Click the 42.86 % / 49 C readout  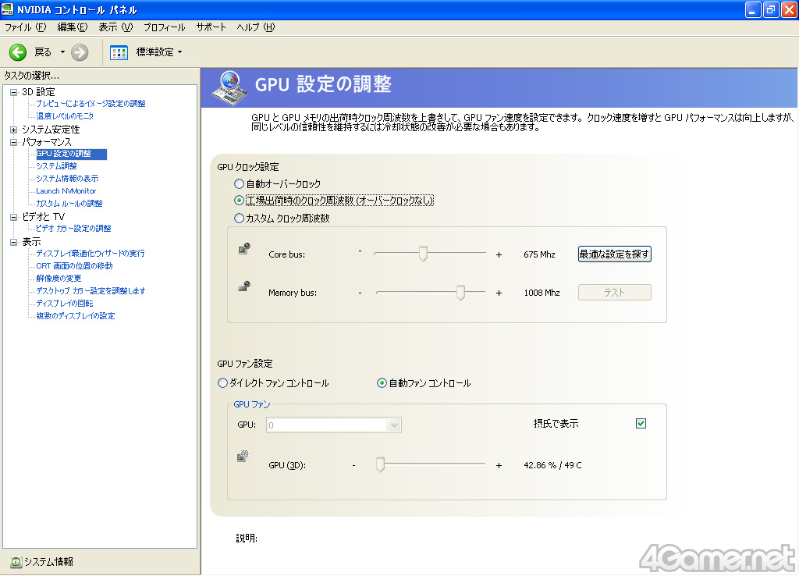coord(552,465)
